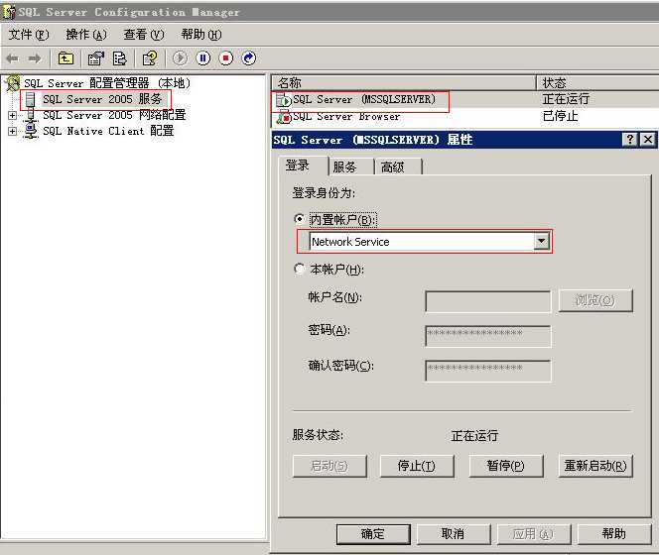This screenshot has height=555, width=659.
Task: Click the 重新启动(R) button
Action: click(x=595, y=466)
